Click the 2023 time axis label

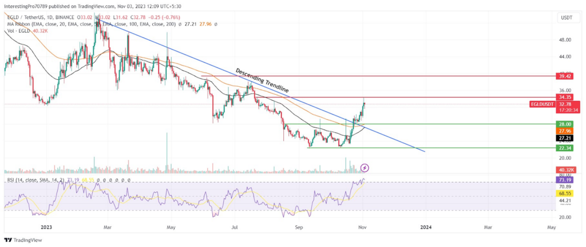click(46, 226)
